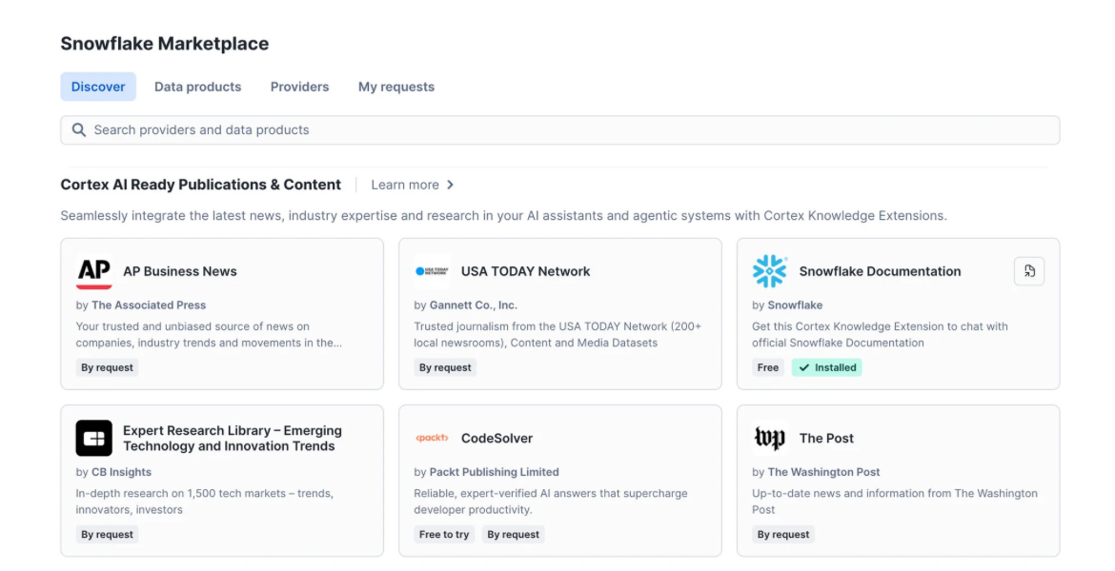The height and width of the screenshot is (571, 1115).
Task: Click the Learn more link
Action: [x=405, y=185]
